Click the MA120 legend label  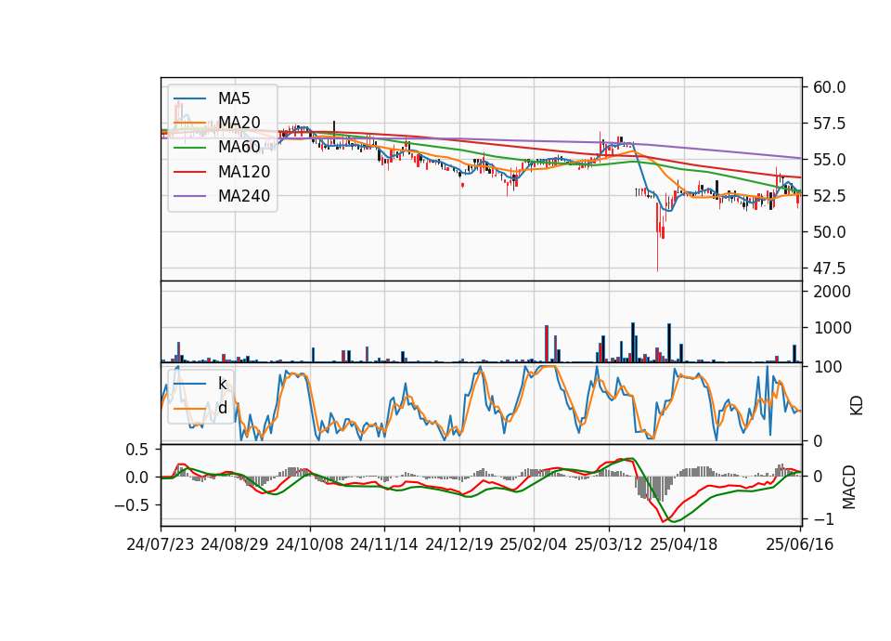tap(244, 171)
